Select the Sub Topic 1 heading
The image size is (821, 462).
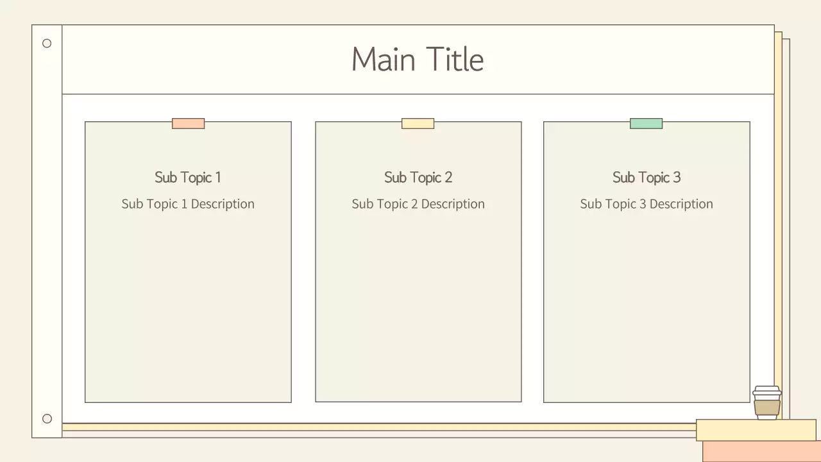click(x=188, y=177)
